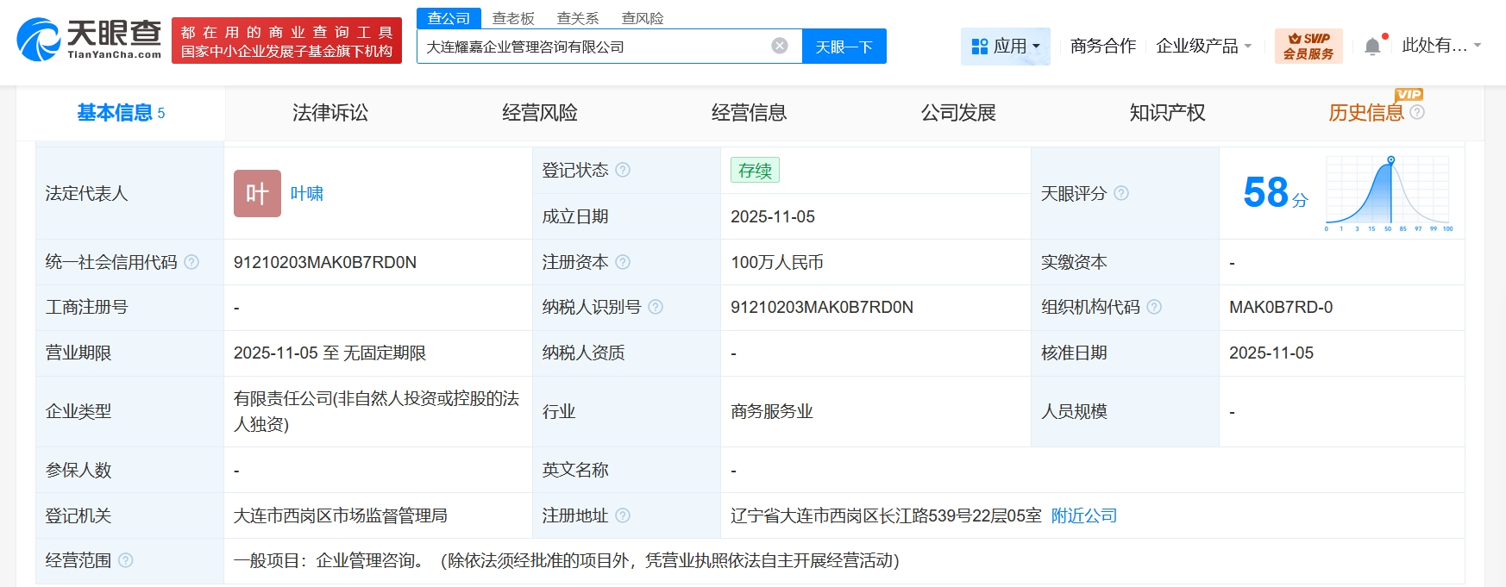The image size is (1506, 587).
Task: Click the 天眼评分 score distribution chart
Action: tap(1388, 193)
